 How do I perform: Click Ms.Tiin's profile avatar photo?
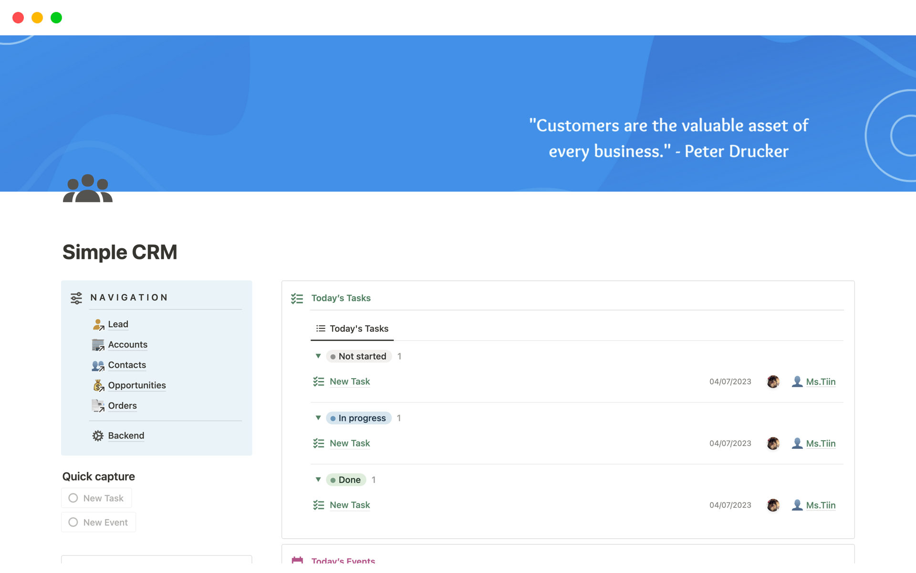pos(773,443)
